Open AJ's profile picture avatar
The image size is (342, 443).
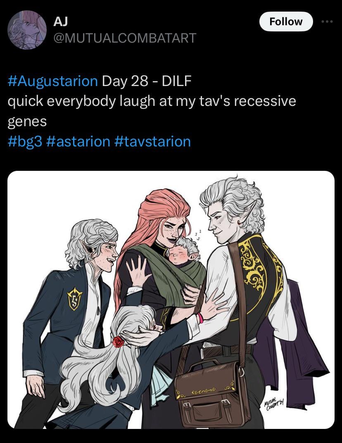click(x=27, y=30)
